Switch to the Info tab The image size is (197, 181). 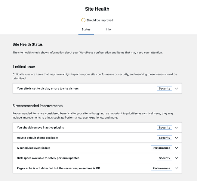pyautogui.click(x=108, y=30)
